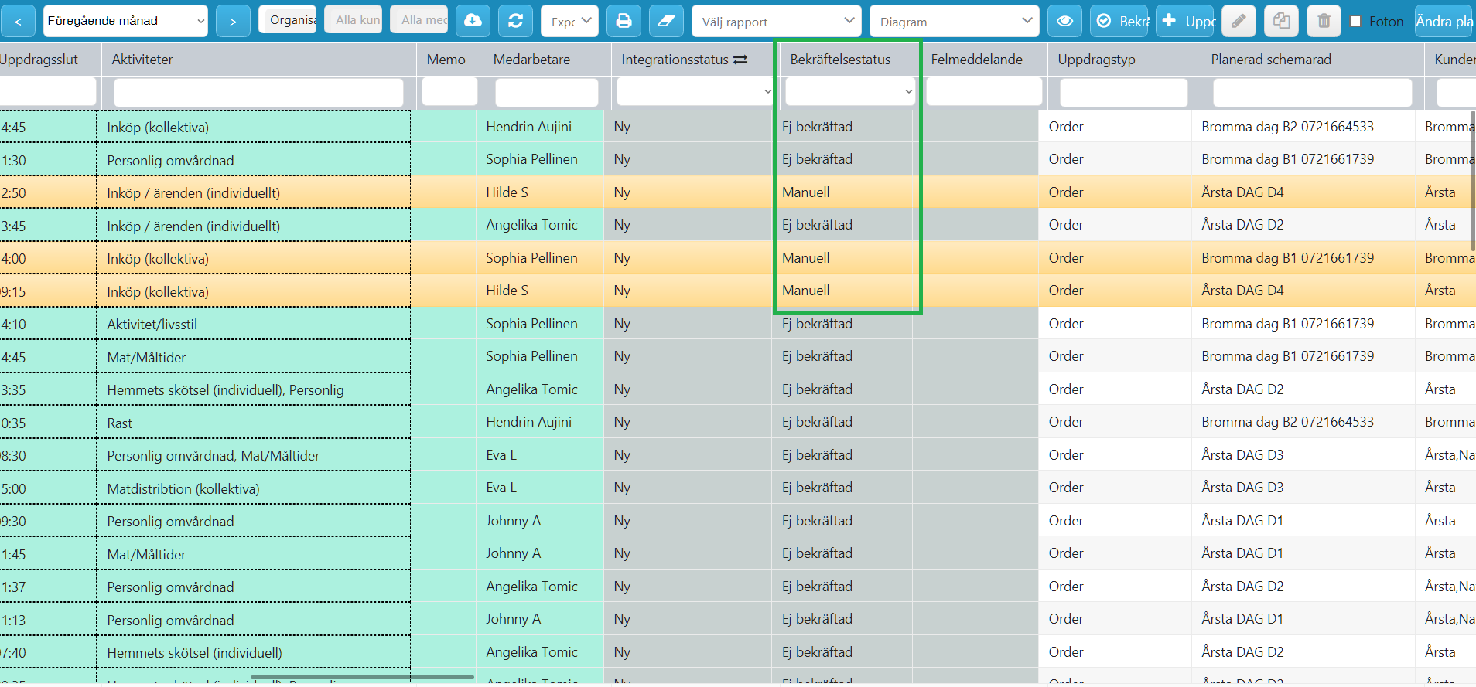Go to previous period with left arrow

pyautogui.click(x=18, y=21)
